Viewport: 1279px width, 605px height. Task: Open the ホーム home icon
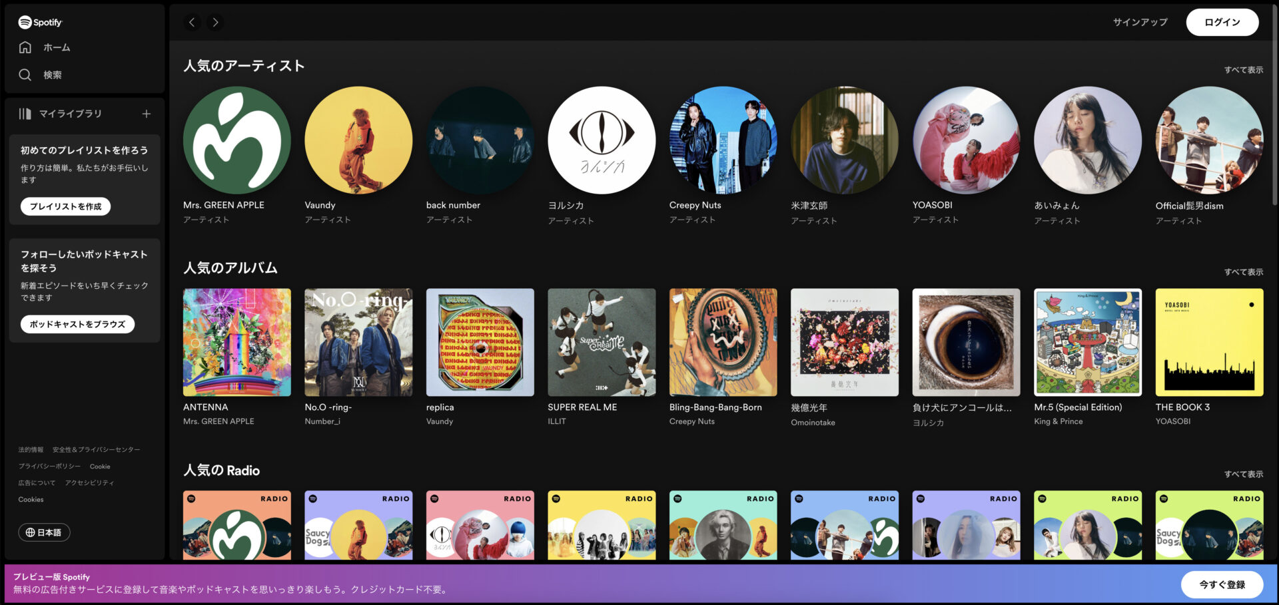click(x=25, y=47)
